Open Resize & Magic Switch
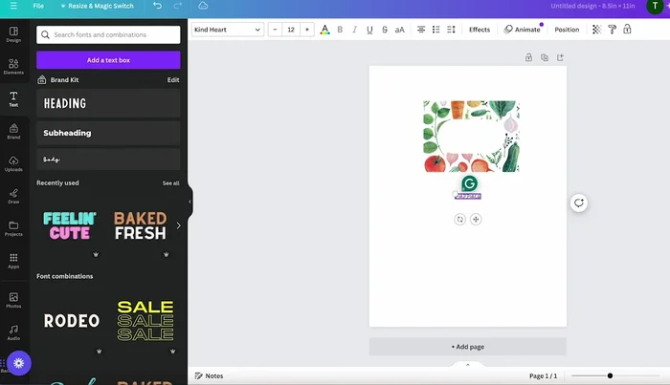The width and height of the screenshot is (670, 385). coord(98,6)
